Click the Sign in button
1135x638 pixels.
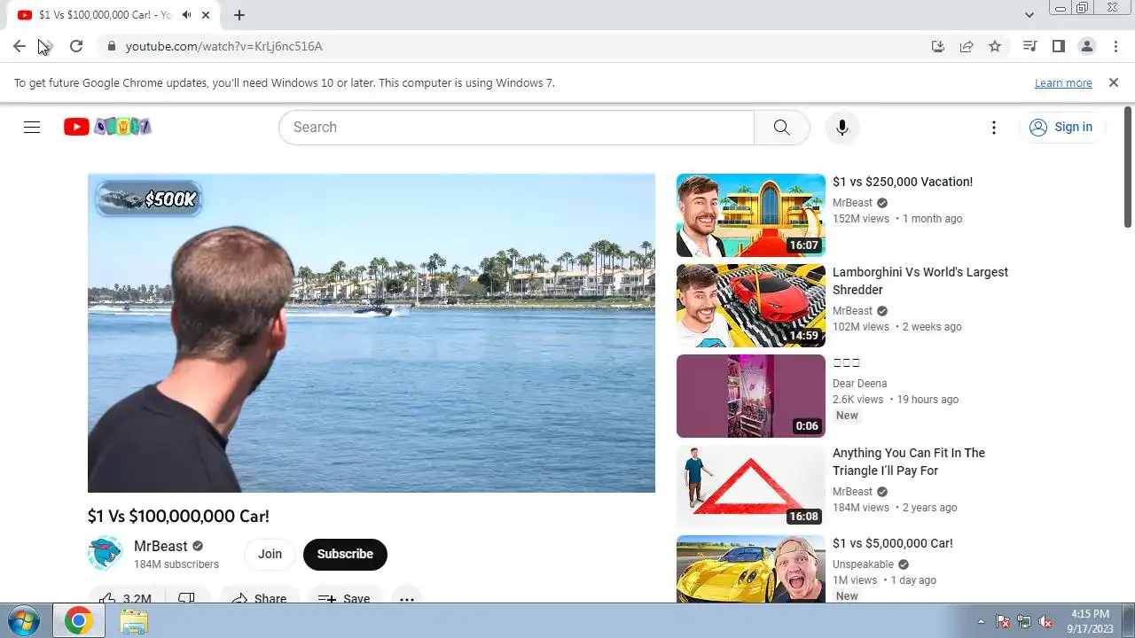(x=1061, y=127)
